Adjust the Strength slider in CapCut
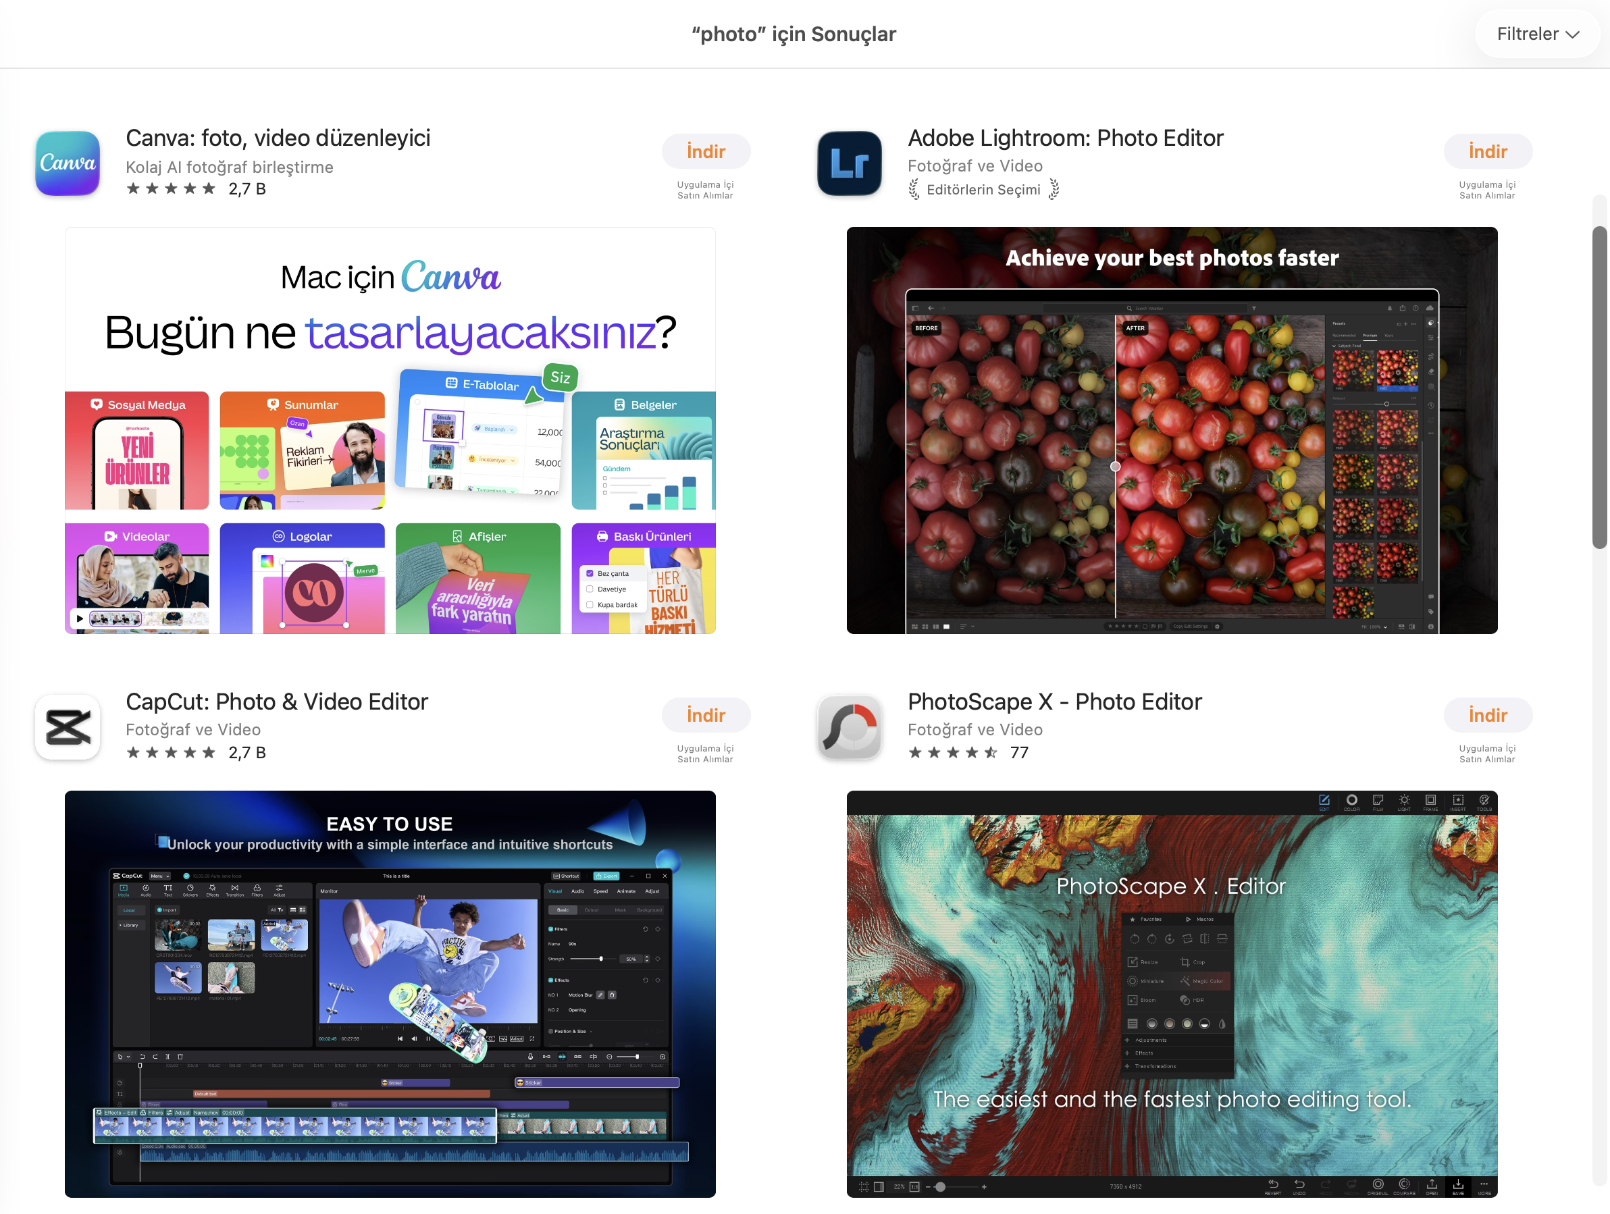Viewport: 1610px width, 1214px height. 602,959
